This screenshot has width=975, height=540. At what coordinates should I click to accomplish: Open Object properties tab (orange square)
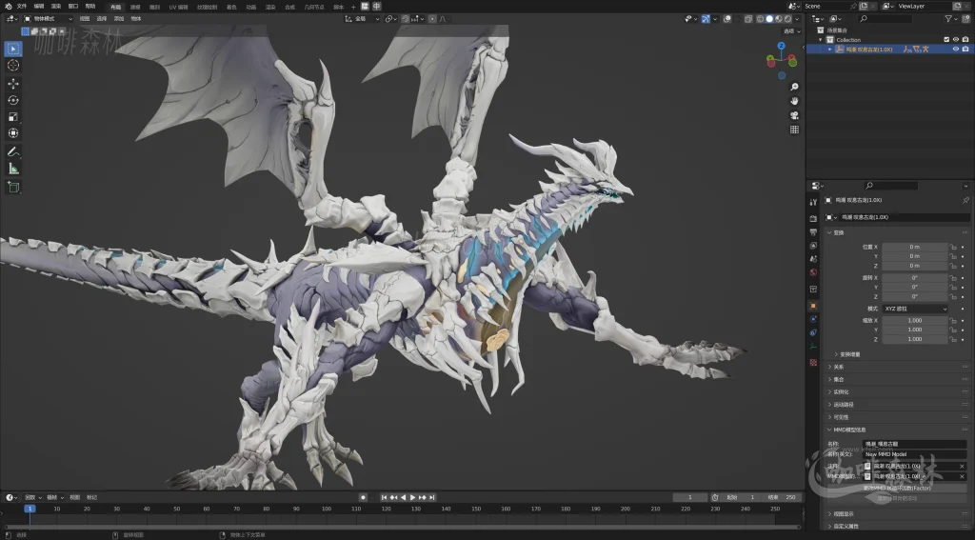click(813, 306)
